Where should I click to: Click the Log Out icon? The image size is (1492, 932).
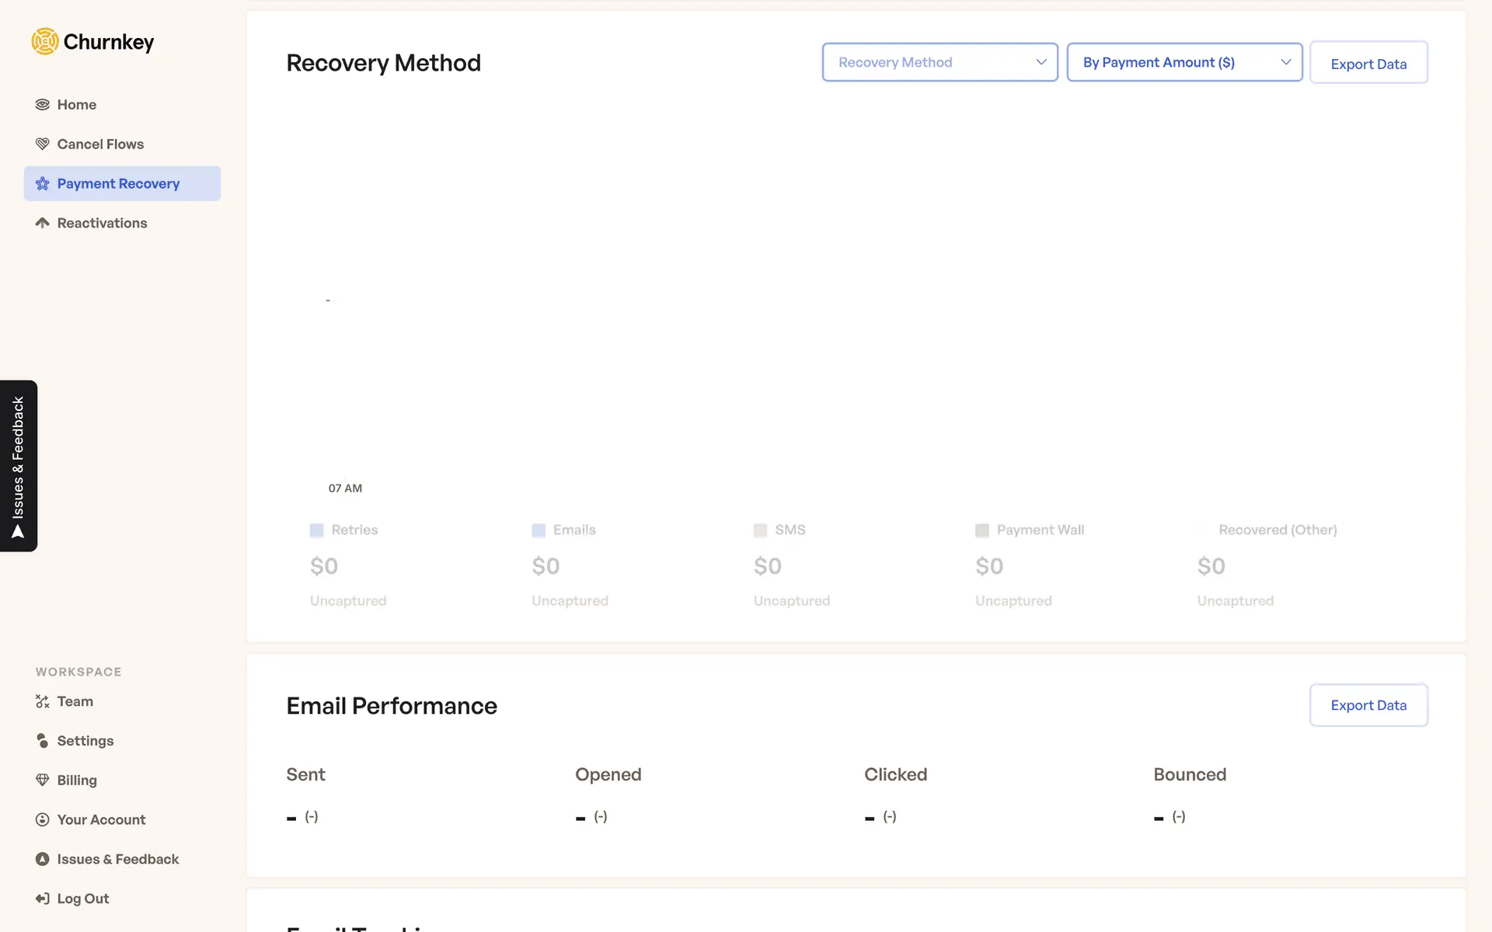tap(43, 899)
